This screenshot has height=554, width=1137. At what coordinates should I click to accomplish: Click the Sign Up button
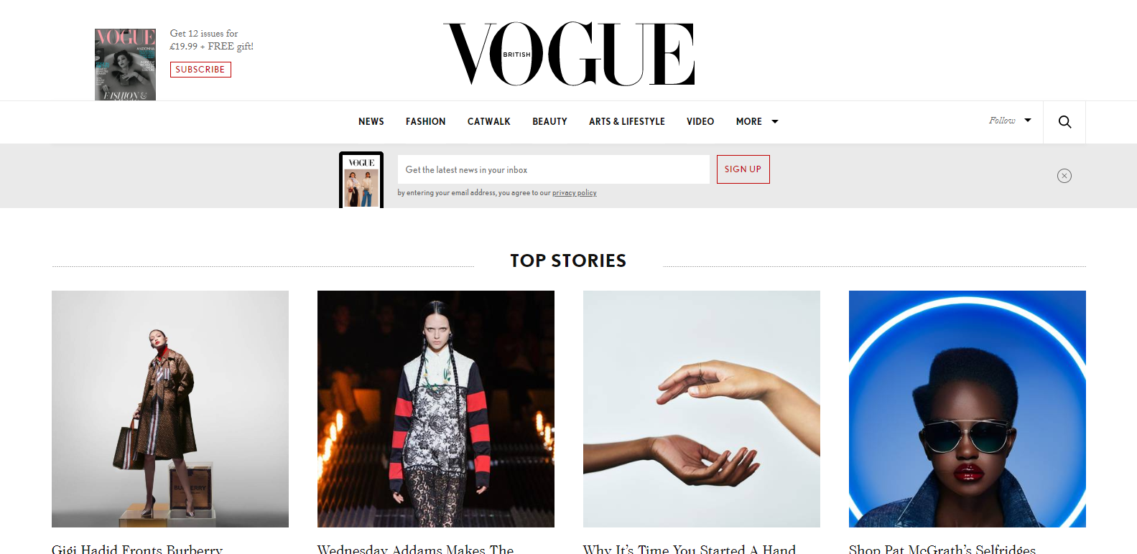743,169
